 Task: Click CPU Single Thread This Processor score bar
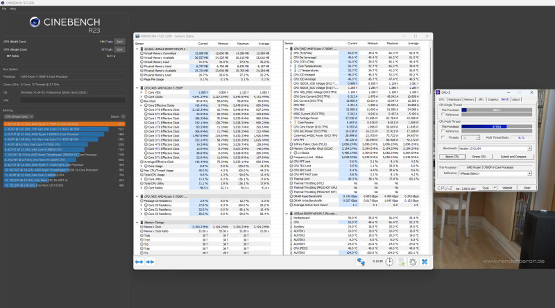pyautogui.click(x=497, y=110)
